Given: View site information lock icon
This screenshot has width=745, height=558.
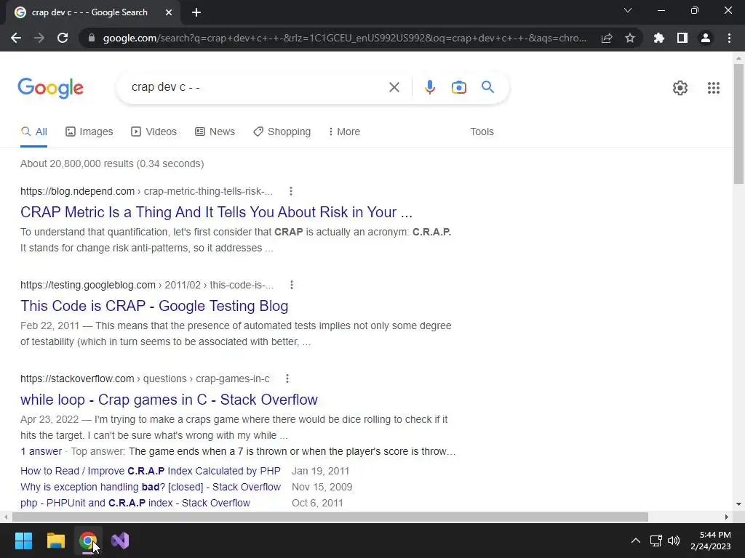Looking at the screenshot, I should tap(92, 38).
